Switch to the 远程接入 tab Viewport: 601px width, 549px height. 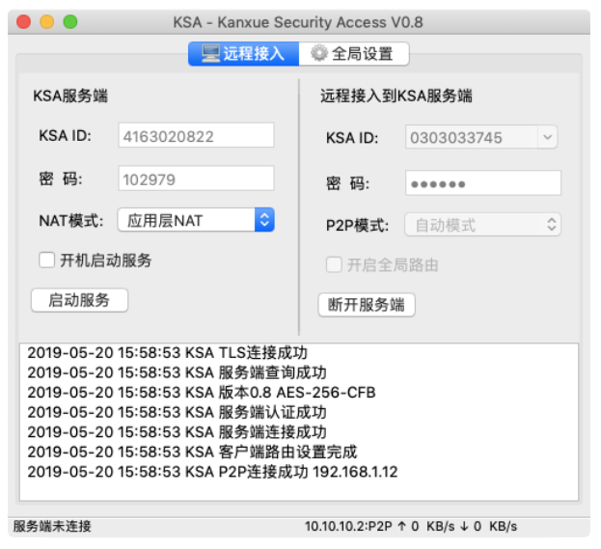coord(243,54)
